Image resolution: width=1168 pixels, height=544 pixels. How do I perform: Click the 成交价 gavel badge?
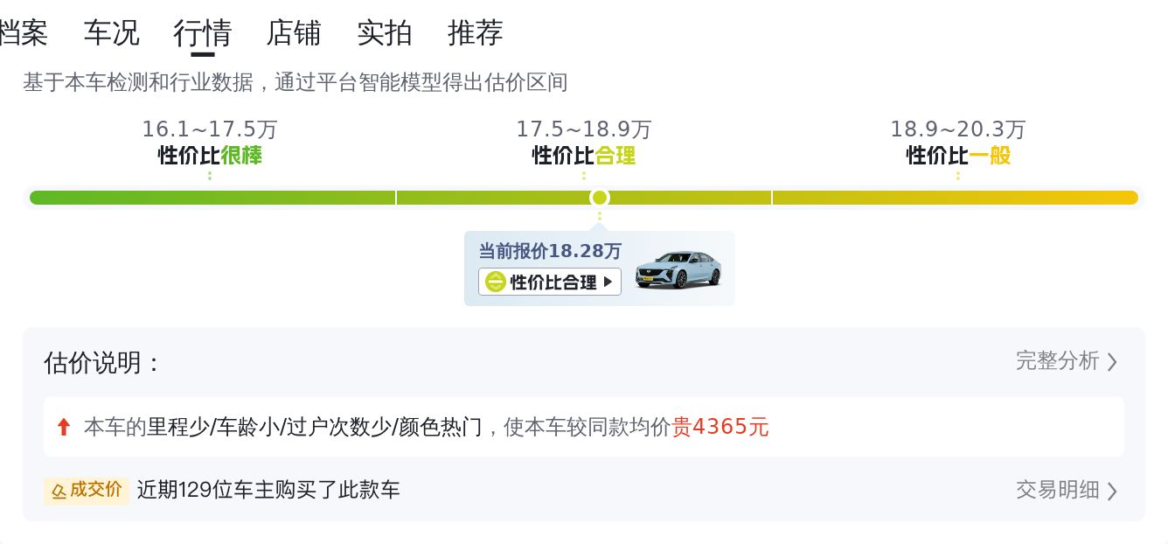(87, 490)
